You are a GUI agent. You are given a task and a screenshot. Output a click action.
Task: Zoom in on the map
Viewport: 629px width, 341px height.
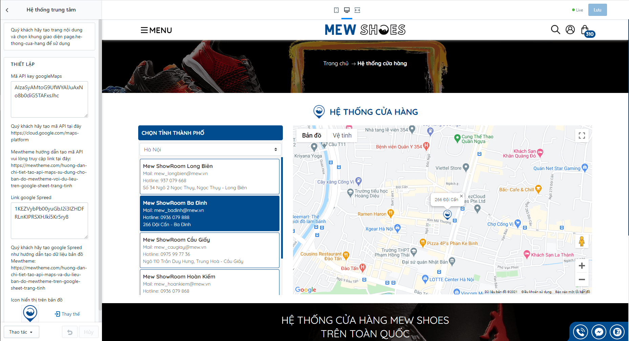click(x=582, y=266)
